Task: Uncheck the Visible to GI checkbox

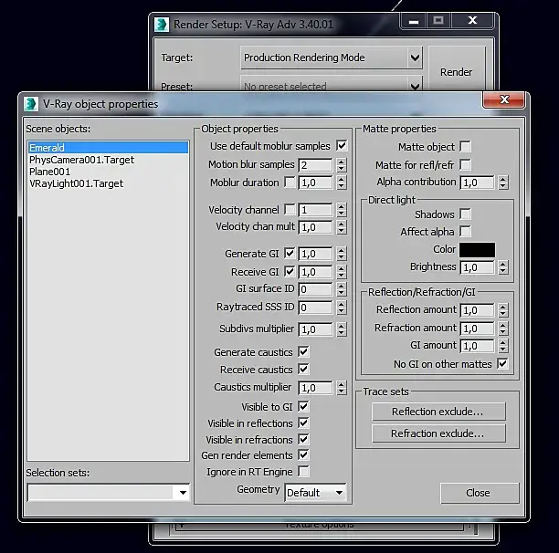Action: (304, 406)
